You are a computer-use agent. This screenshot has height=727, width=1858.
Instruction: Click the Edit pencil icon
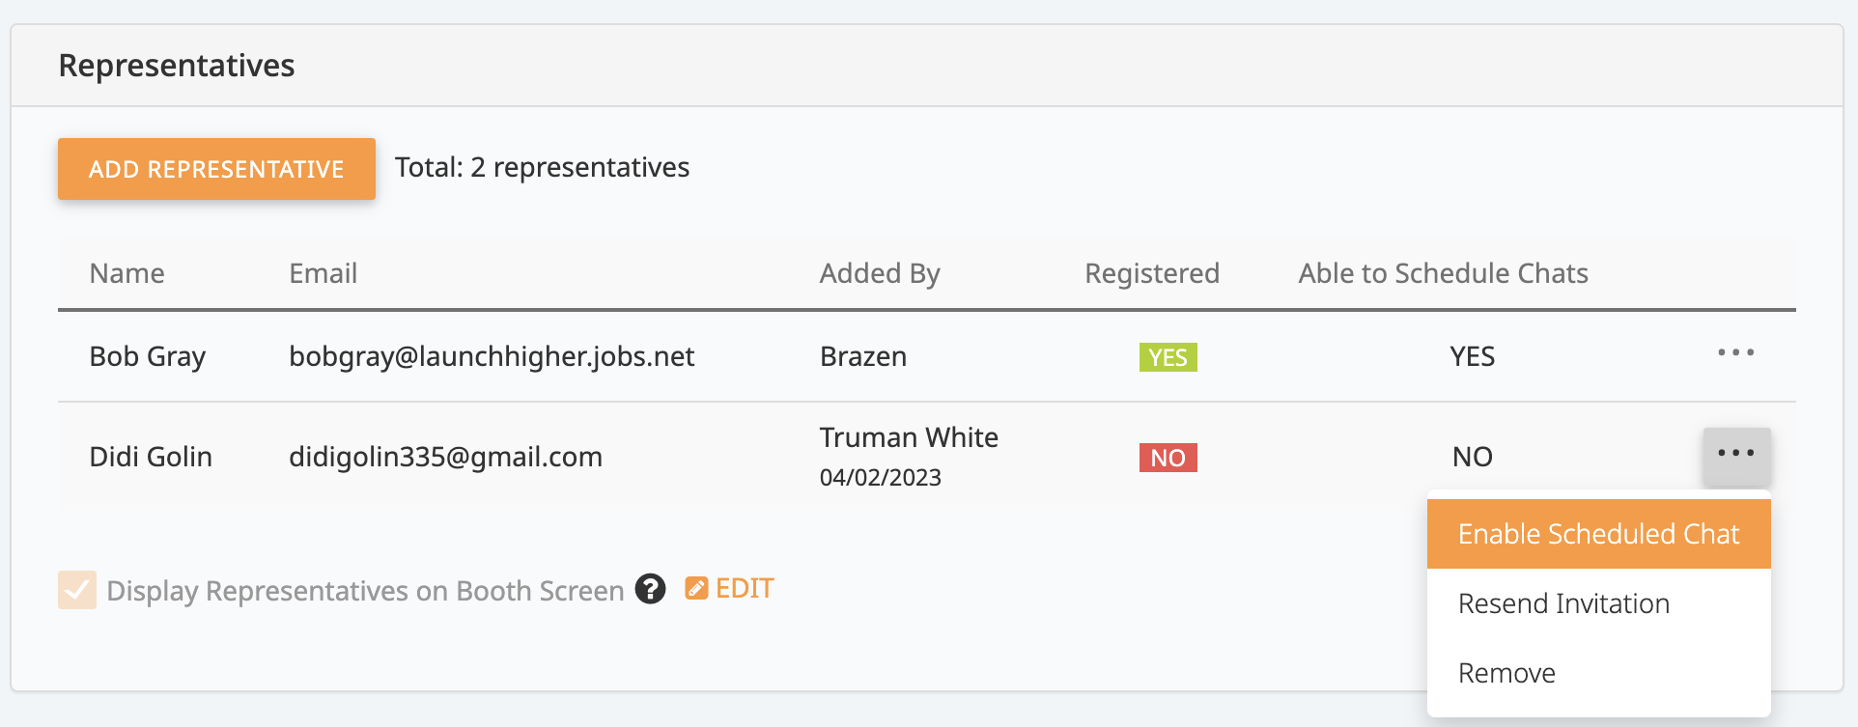(x=696, y=588)
